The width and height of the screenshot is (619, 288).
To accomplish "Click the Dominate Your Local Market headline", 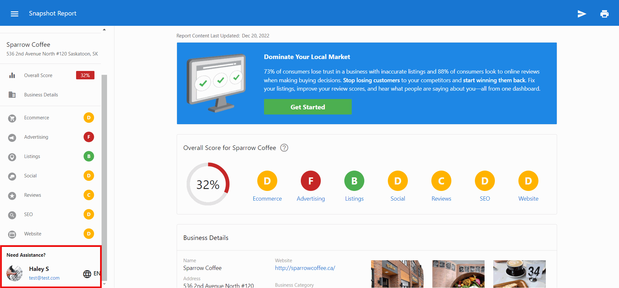I will coord(307,57).
